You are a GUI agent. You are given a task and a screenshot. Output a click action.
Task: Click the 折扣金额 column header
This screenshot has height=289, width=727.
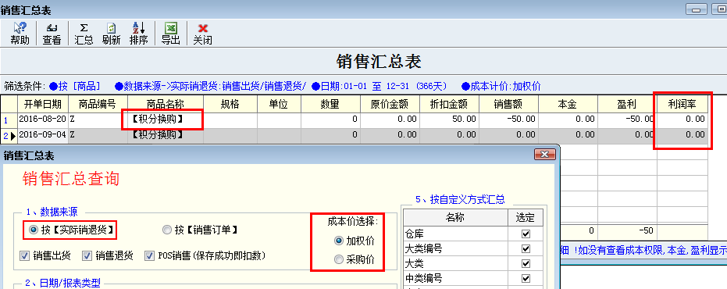pyautogui.click(x=449, y=104)
